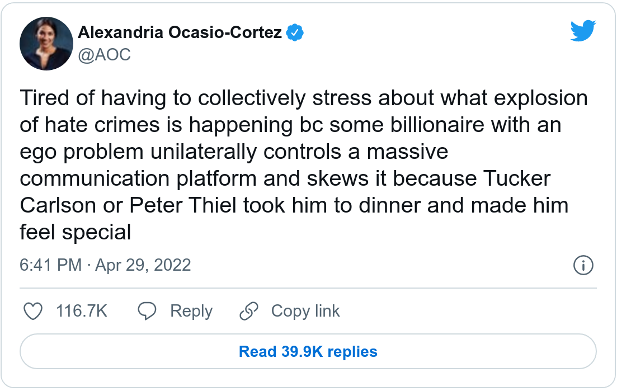Open the @AOC handle link
The height and width of the screenshot is (391, 617).
(105, 55)
